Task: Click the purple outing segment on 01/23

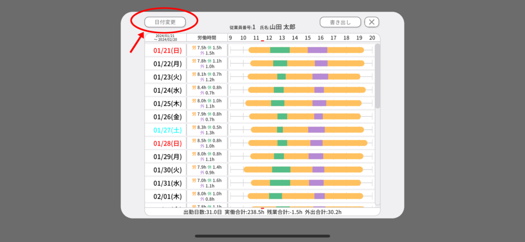Action: [x=320, y=76]
